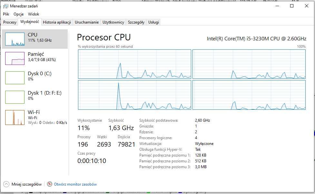315x194 pixels.
Task: Open the Usługi tab
Action: (154, 22)
